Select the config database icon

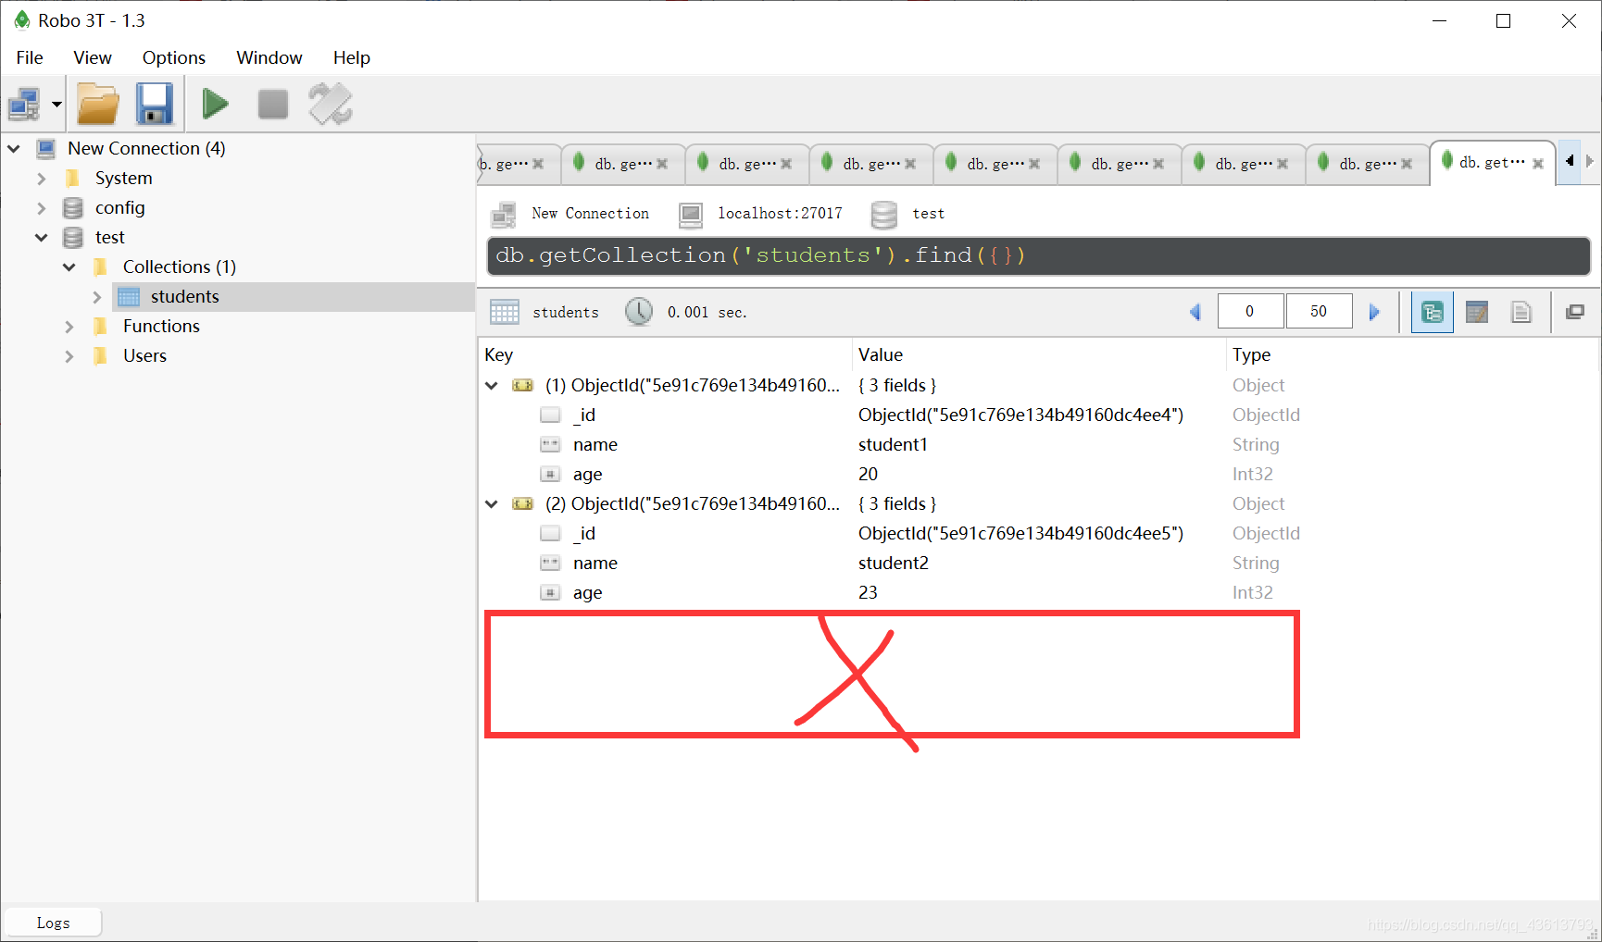click(73, 207)
